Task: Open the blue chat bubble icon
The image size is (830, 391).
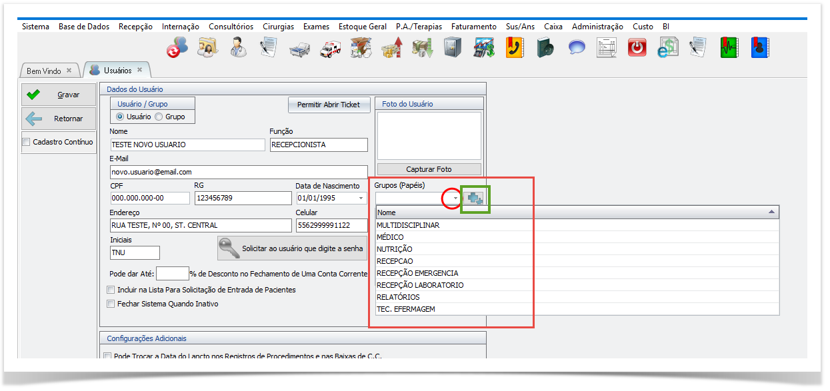Action: pos(577,48)
